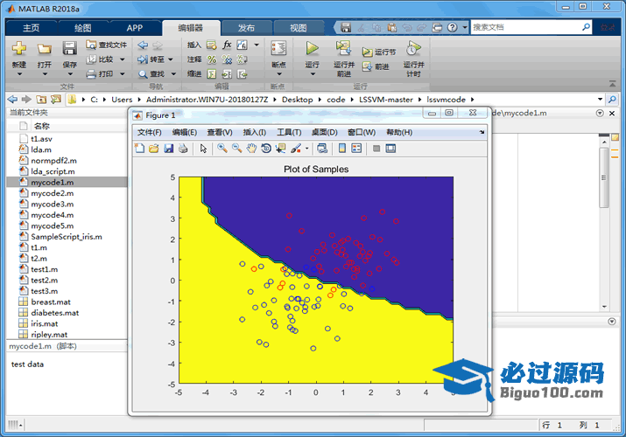Screen dimensions: 626x437
Task: Click the 保存 (Save) floppy disk icon
Action: tap(69, 49)
